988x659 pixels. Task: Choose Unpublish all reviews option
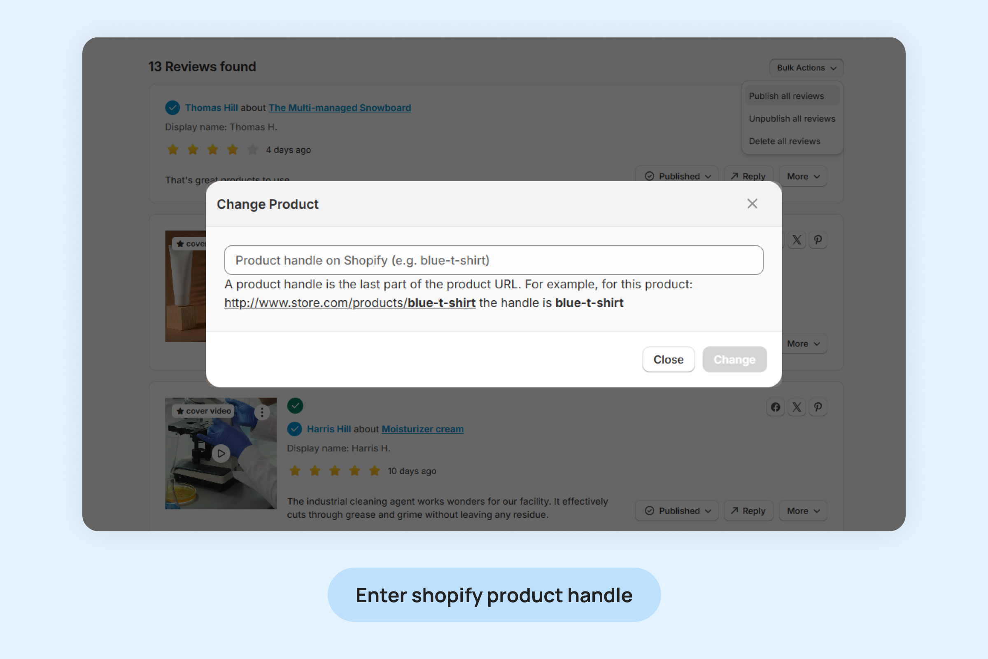(791, 119)
